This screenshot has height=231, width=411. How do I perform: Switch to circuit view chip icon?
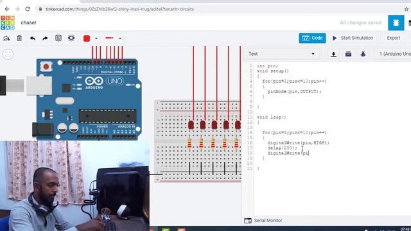pos(396,23)
